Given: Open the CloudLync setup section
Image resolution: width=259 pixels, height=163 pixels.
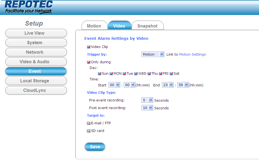Looking at the screenshot, I should coord(36,90).
